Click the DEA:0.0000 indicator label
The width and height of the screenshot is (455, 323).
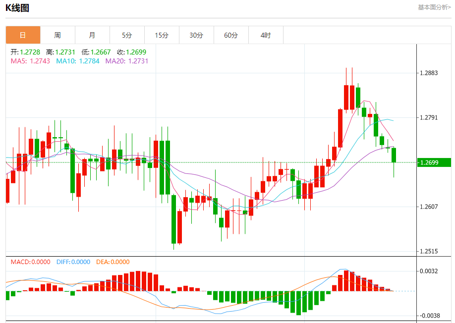113,262
